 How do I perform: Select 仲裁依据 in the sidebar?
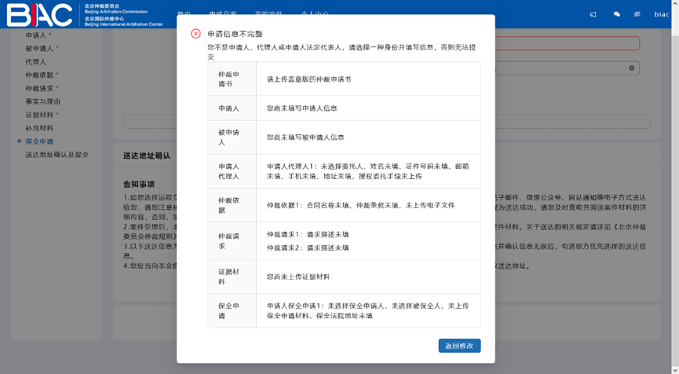tap(39, 75)
